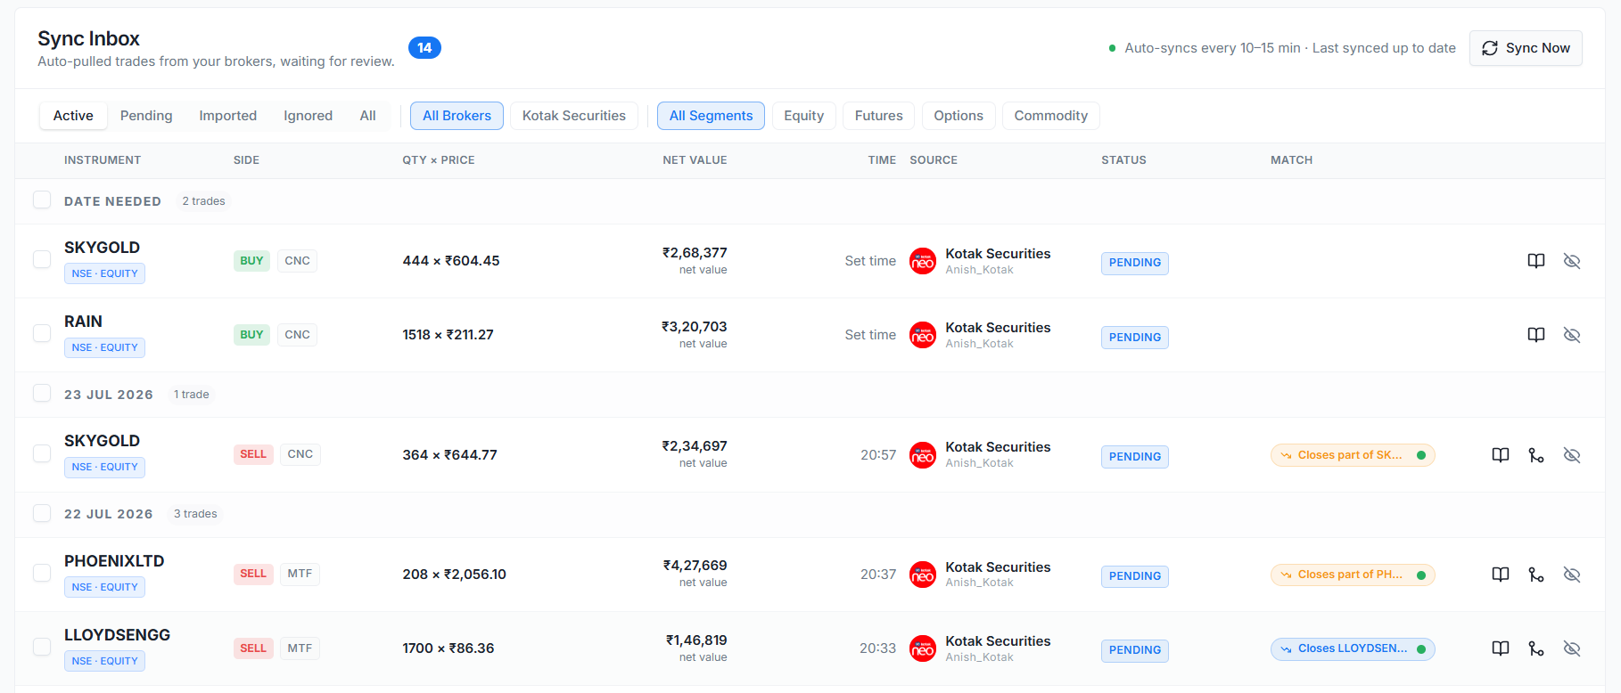1621x693 pixels.
Task: Click Kotak neo logo in PHOENIXLTD row
Action: click(x=923, y=575)
